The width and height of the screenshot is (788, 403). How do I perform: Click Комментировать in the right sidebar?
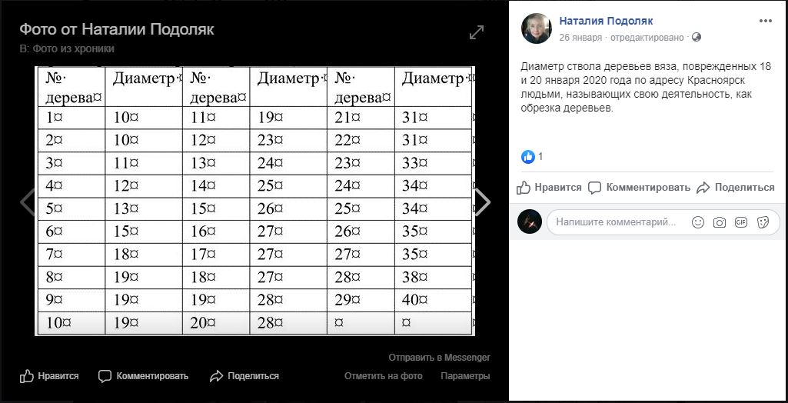[640, 188]
